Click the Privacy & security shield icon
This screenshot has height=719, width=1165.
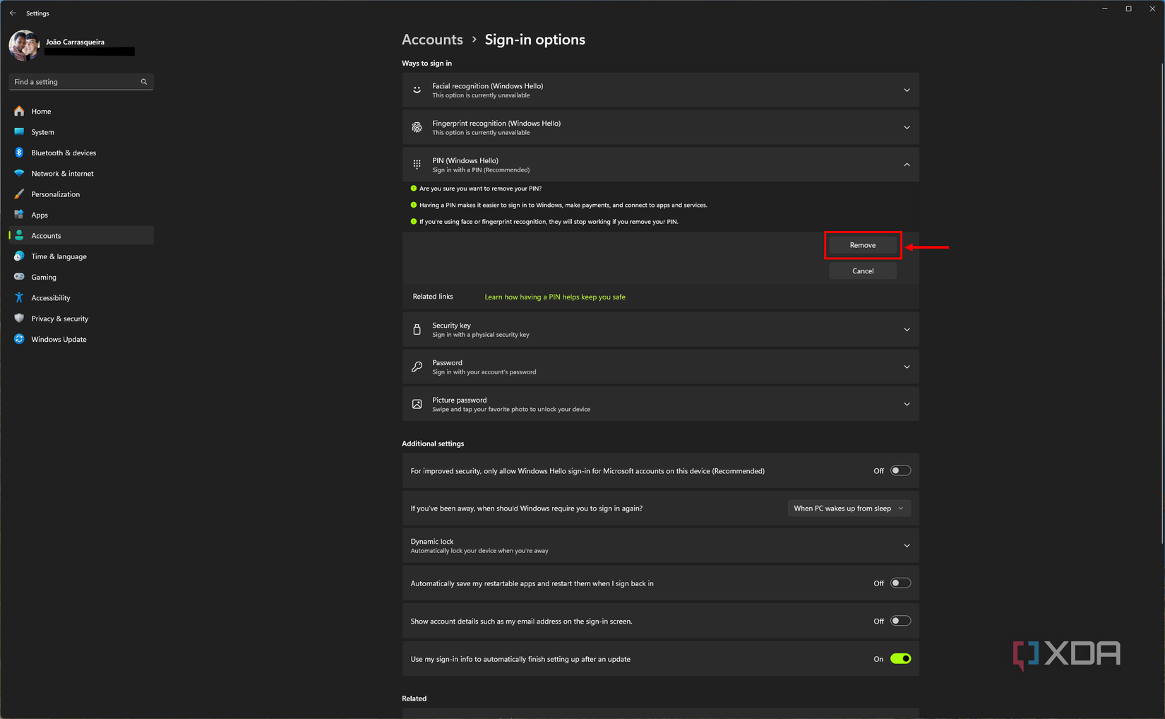click(x=19, y=319)
